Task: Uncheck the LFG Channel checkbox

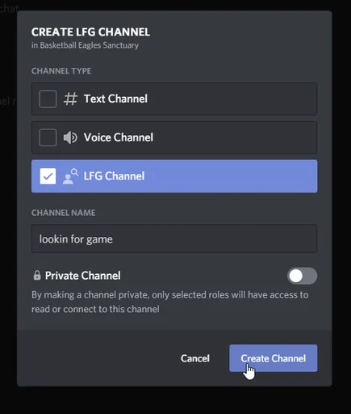Action: [x=48, y=176]
